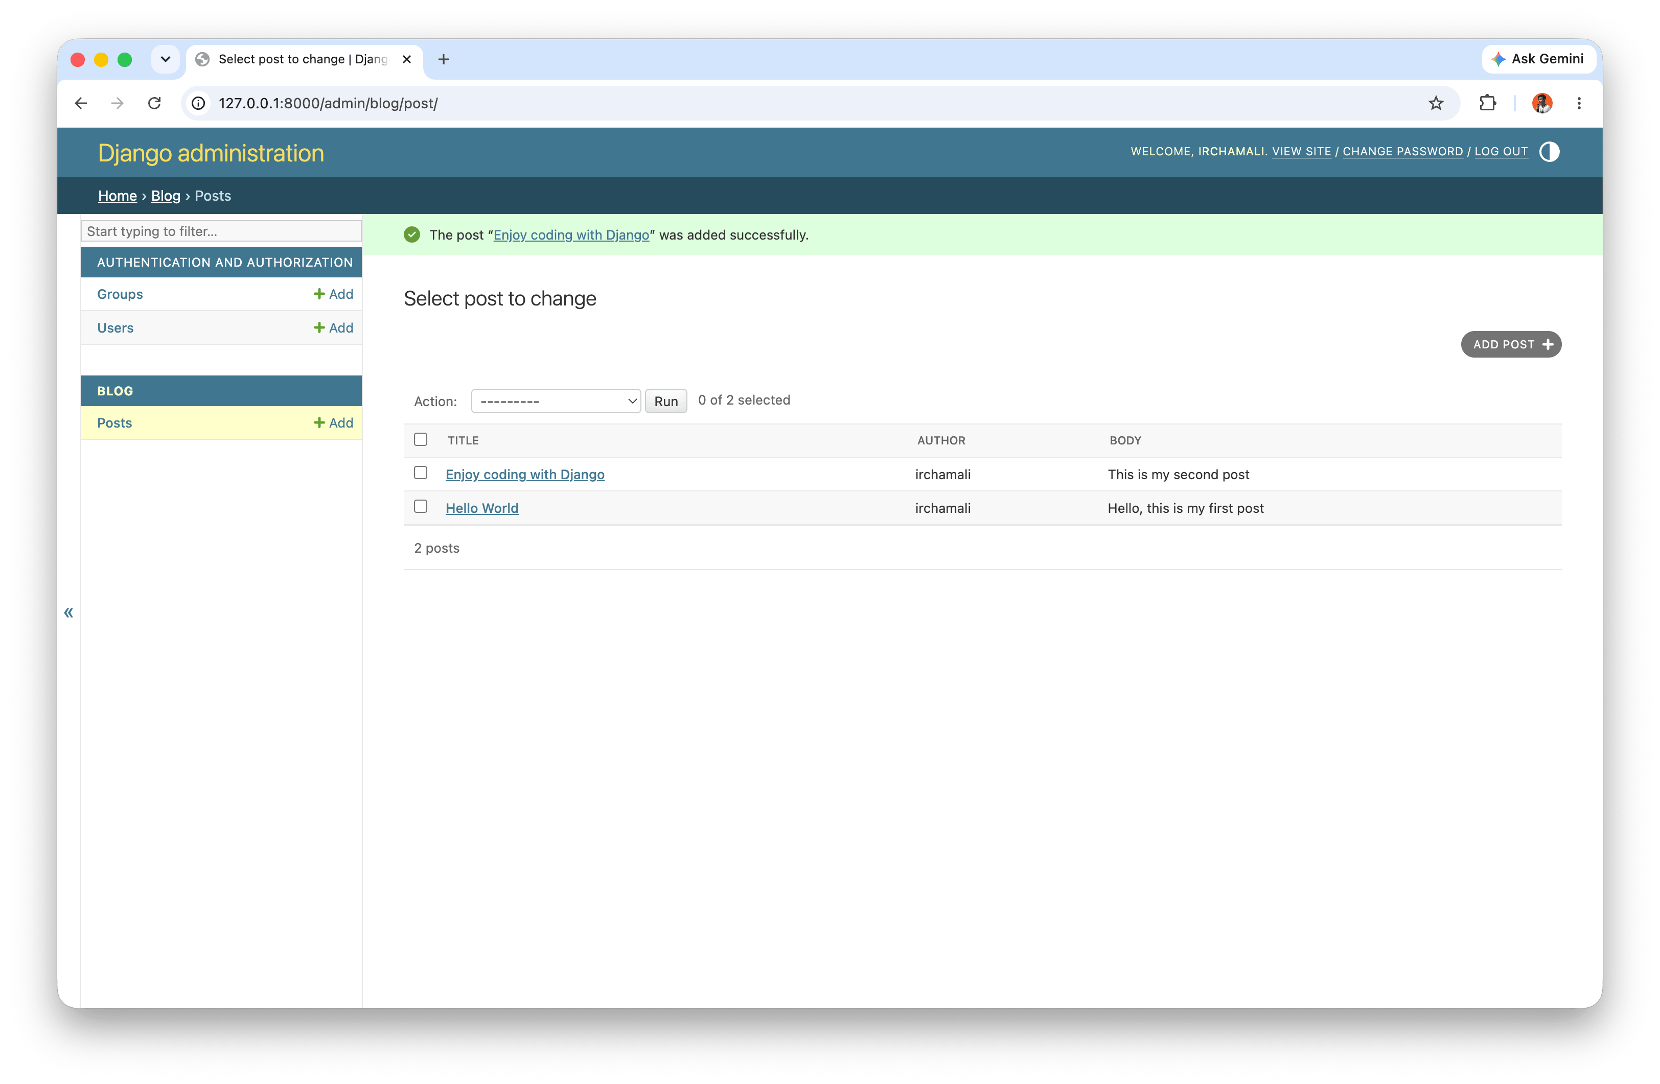Image resolution: width=1660 pixels, height=1084 pixels.
Task: Click the LOG OUT link
Action: [x=1501, y=151]
